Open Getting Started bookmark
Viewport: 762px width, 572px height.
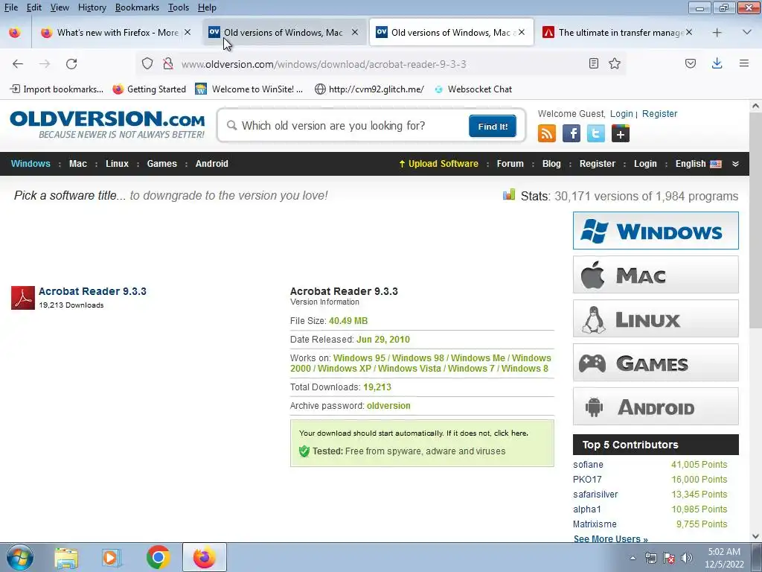click(x=150, y=89)
